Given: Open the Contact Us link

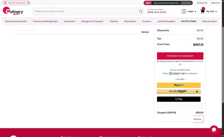Looking at the screenshot, I should pyautogui.click(x=202, y=3).
